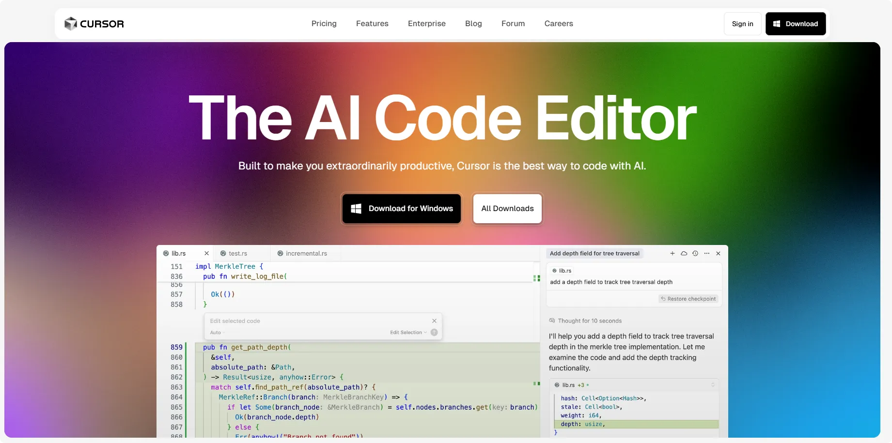892x443 pixels.
Task: Visit the Forum link
Action: 513,24
